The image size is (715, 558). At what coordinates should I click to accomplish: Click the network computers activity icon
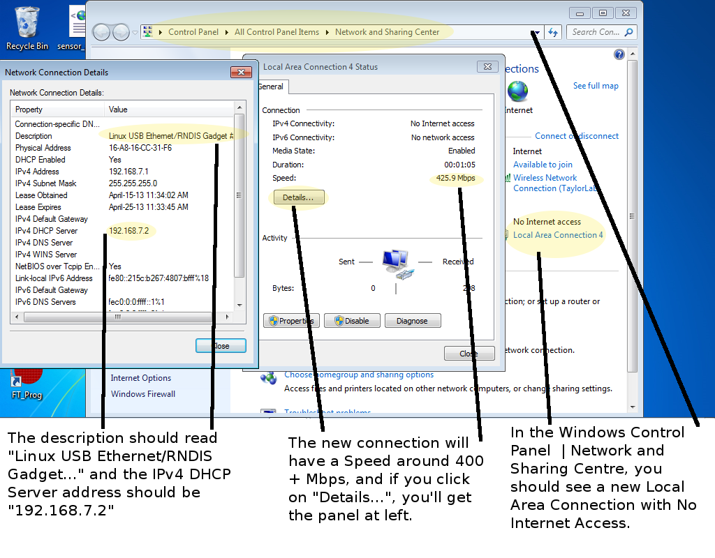(x=397, y=264)
